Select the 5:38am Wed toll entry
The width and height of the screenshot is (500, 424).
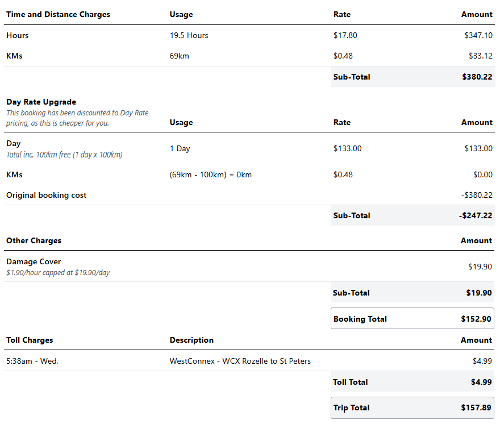(32, 361)
